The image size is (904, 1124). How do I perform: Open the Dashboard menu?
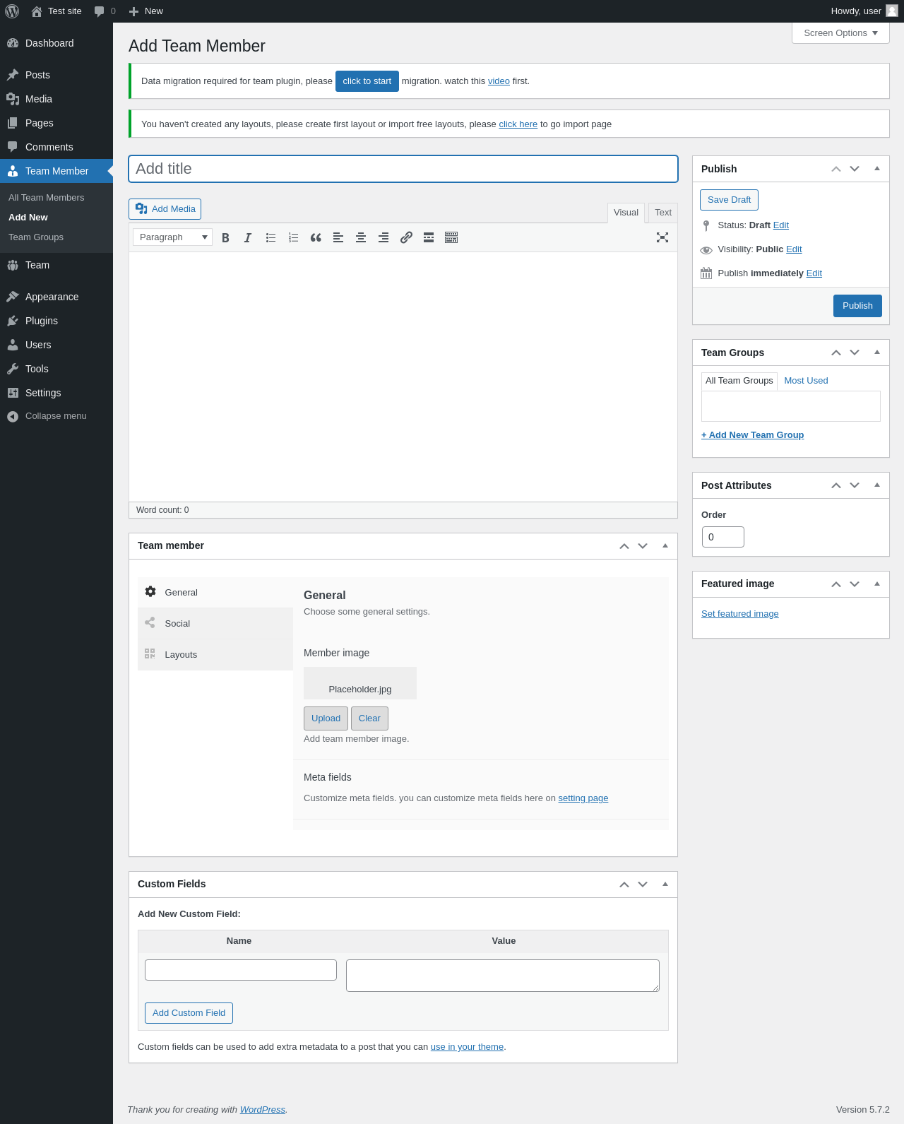[56, 43]
